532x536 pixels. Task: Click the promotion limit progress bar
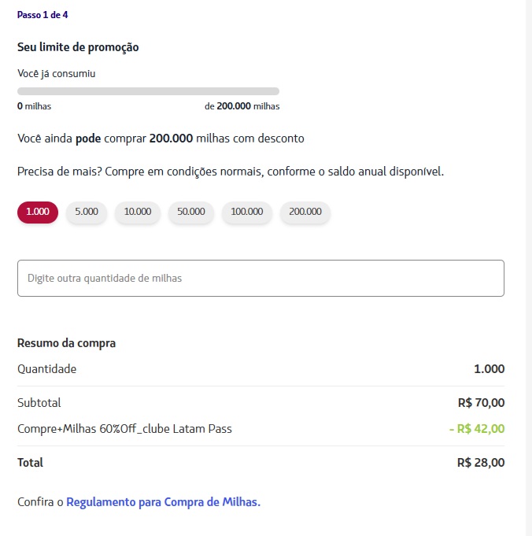[148, 91]
